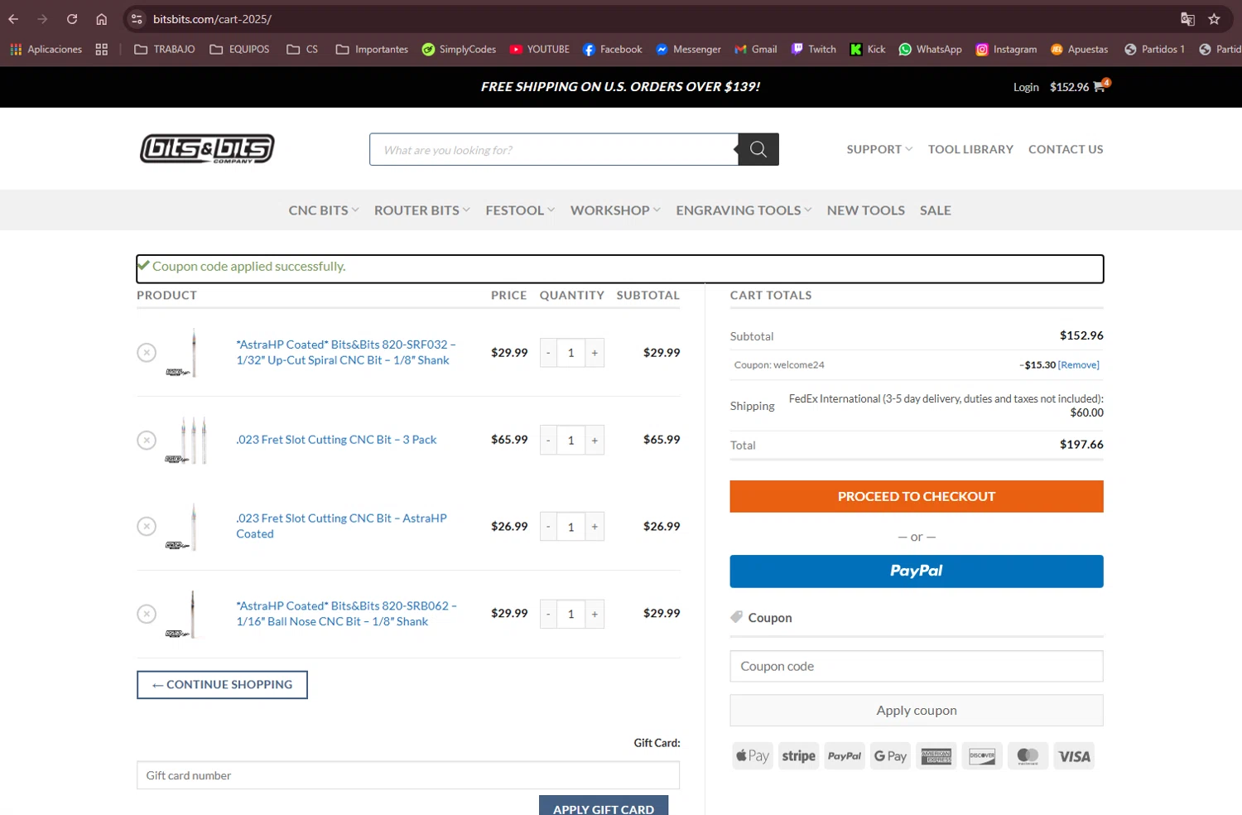Open the Aplicaciones apps grid

(46, 50)
